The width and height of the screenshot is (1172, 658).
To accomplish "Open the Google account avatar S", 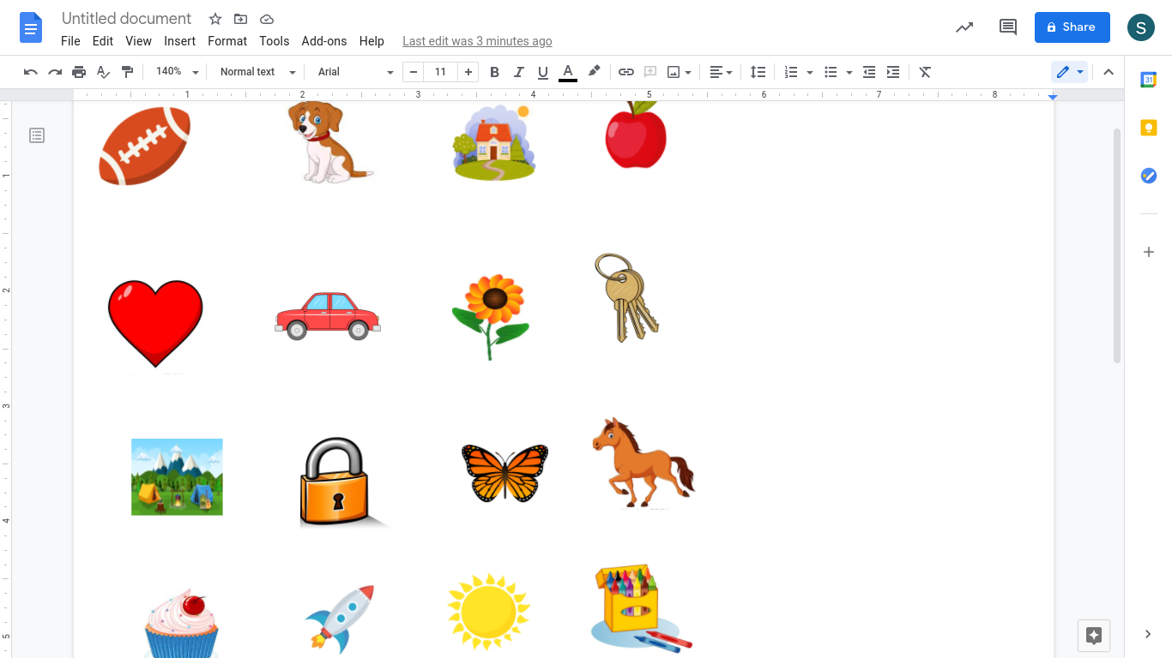I will point(1140,27).
